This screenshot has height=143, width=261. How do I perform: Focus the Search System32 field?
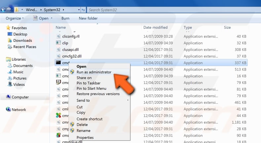(174, 10)
